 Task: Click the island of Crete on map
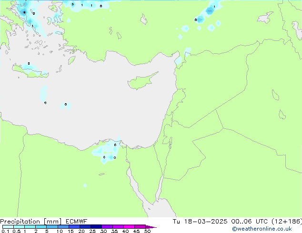pyautogui.click(x=30, y=71)
